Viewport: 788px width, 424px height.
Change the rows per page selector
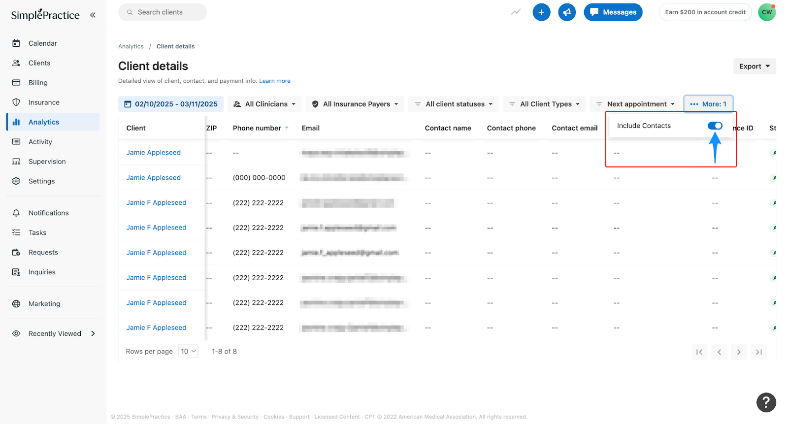coord(188,351)
